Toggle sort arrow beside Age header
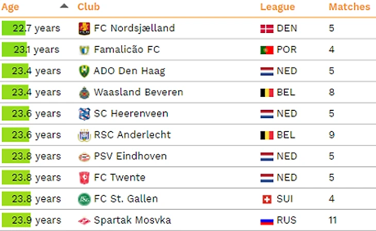Screen dimensions: 376x231 (64, 6)
